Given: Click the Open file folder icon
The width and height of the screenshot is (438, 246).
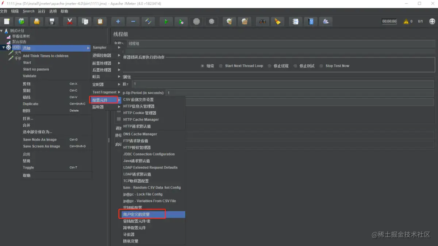Looking at the screenshot, I should tap(36, 21).
